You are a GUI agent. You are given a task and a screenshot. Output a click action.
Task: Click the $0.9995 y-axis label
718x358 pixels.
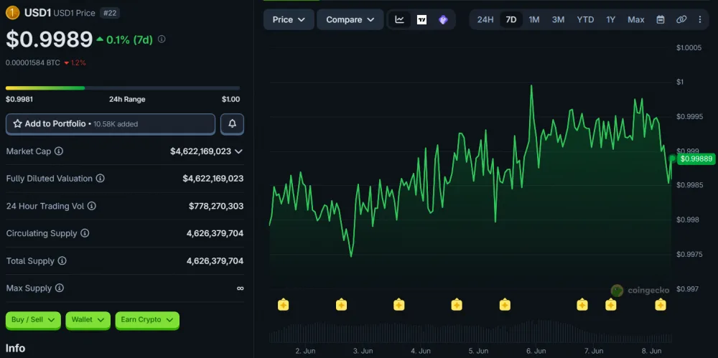[689, 117]
